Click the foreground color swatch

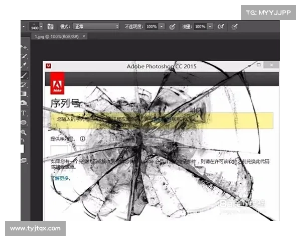[22, 149]
